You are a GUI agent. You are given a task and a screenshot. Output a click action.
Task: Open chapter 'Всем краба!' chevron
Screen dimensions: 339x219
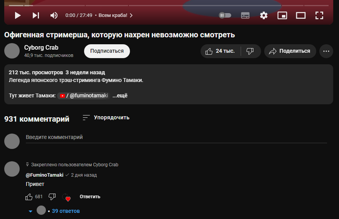(131, 15)
